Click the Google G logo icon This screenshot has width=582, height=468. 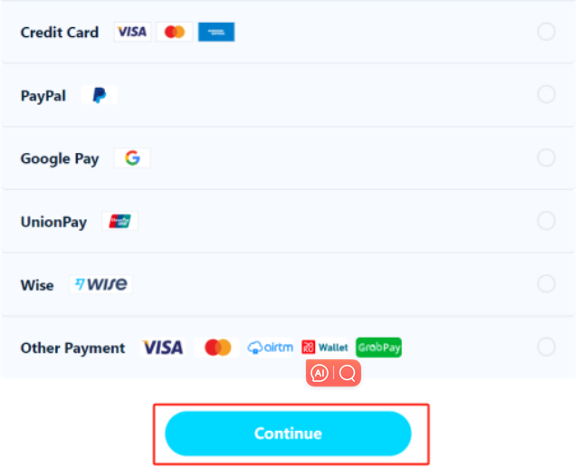point(132,158)
